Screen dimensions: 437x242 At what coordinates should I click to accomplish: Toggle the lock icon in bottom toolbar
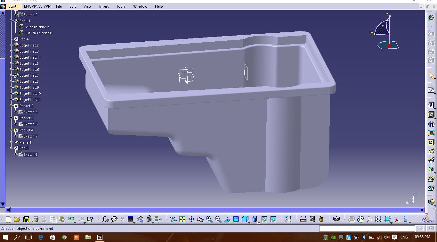point(149,219)
